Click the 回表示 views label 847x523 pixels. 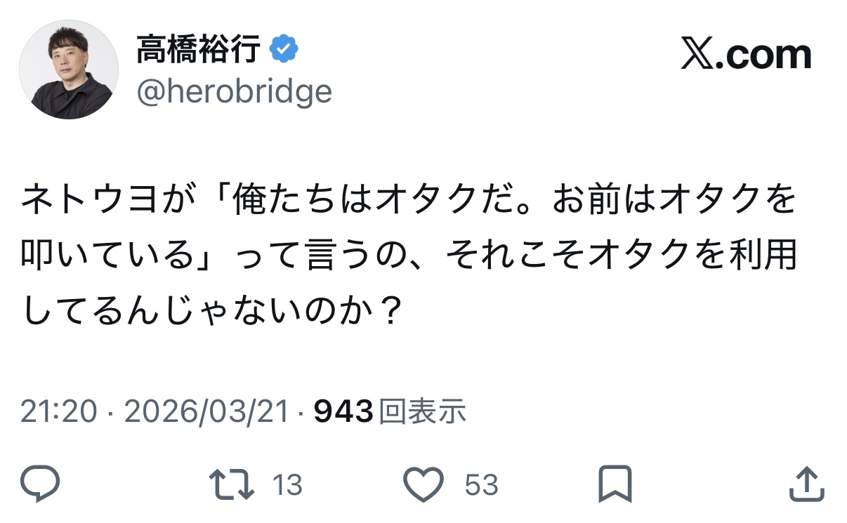pos(422,412)
